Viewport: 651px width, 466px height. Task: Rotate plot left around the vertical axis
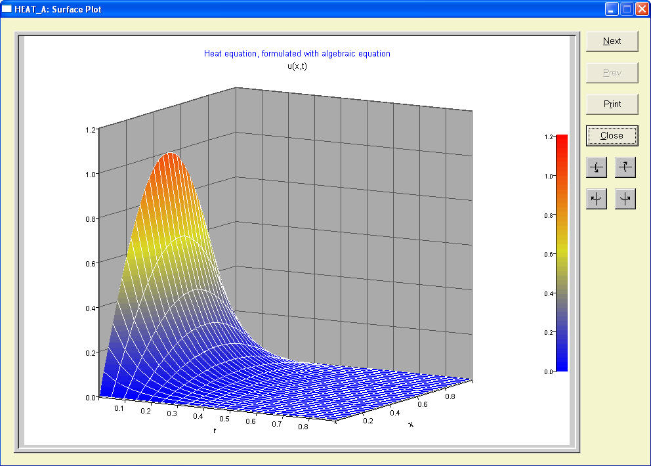(596, 198)
